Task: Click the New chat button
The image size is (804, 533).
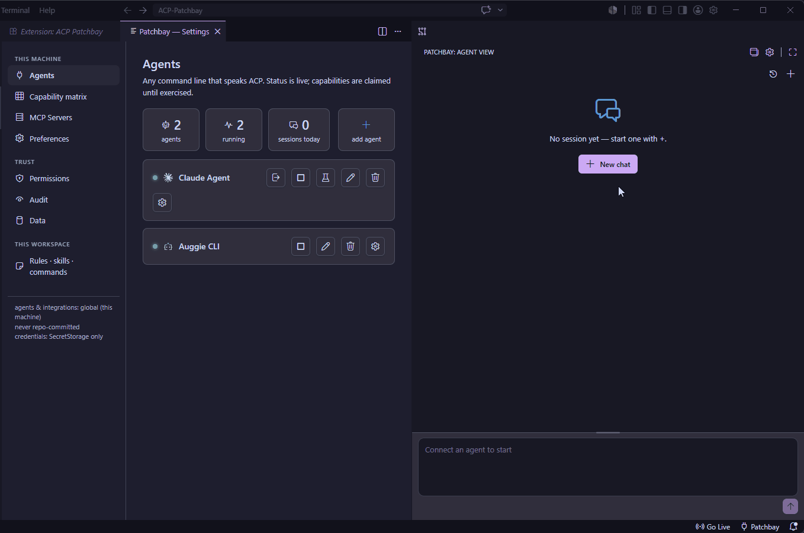Action: point(608,164)
